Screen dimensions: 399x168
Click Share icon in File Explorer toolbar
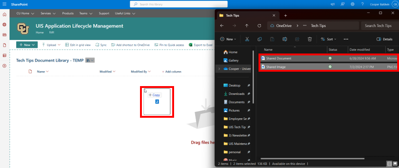pyautogui.click(x=297, y=39)
